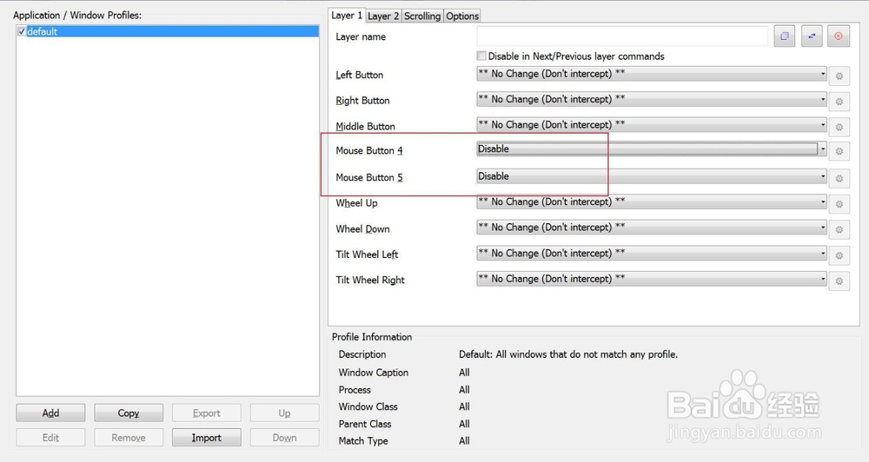Click the Mouse Button 4 label
Image resolution: width=869 pixels, height=462 pixels.
click(369, 151)
